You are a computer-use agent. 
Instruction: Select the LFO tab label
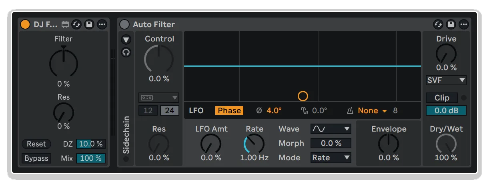coord(196,110)
